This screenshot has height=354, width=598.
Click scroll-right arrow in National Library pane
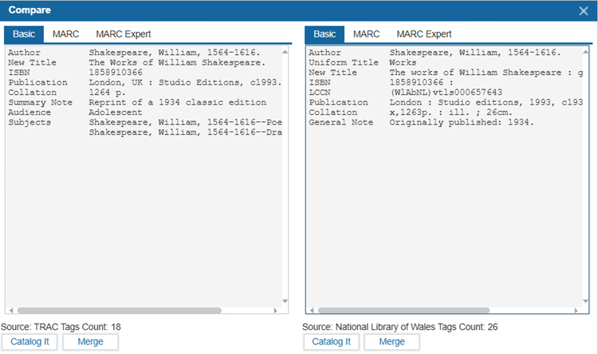coord(576,310)
